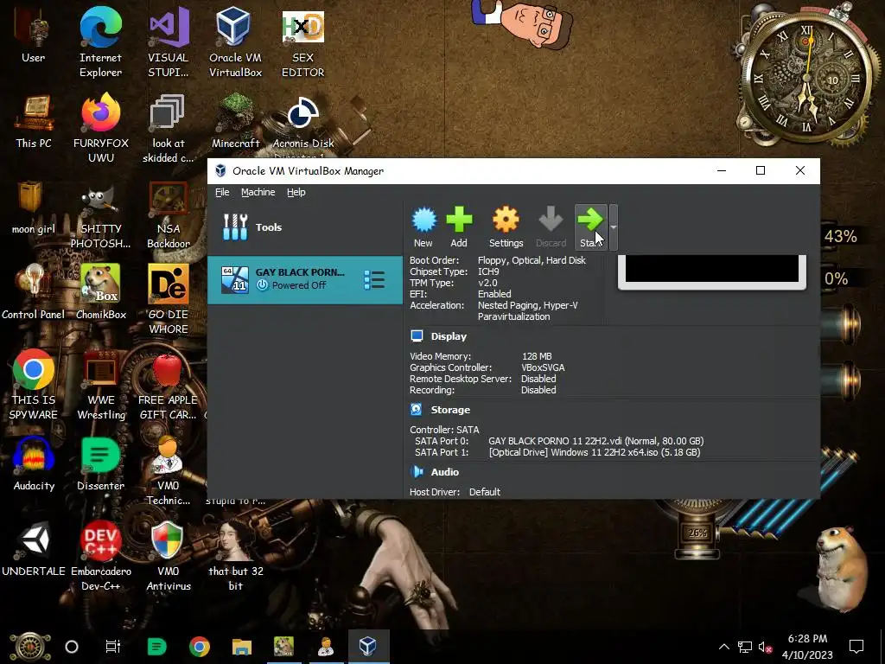Open the Visual Studio desktop shortcut

tap(169, 41)
